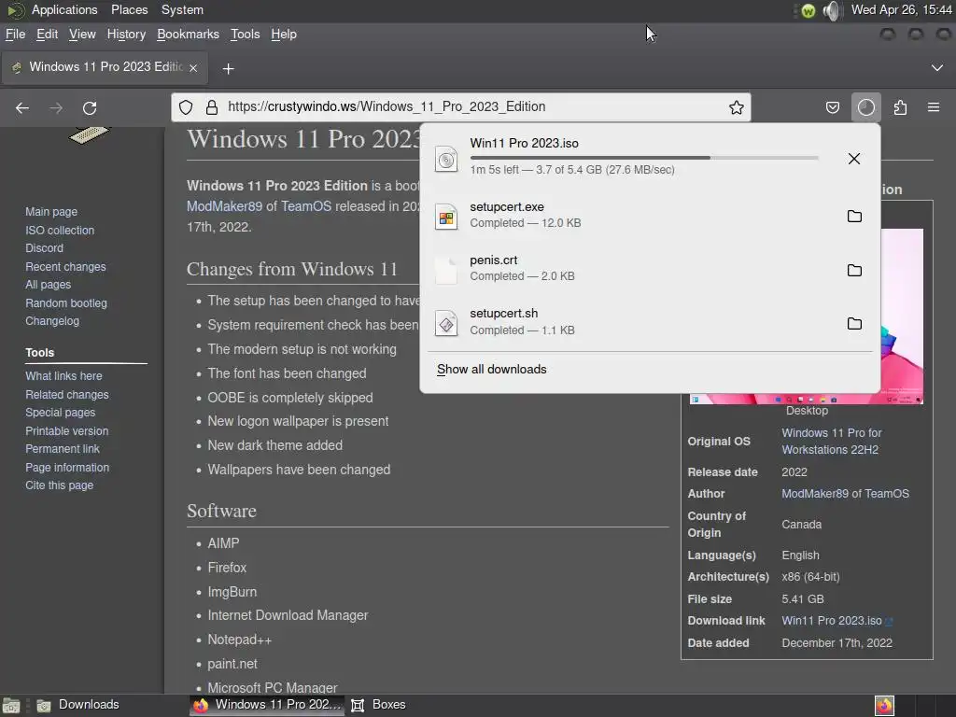Open the Extensions puzzle icon
Screen dimensions: 956x717
900,108
